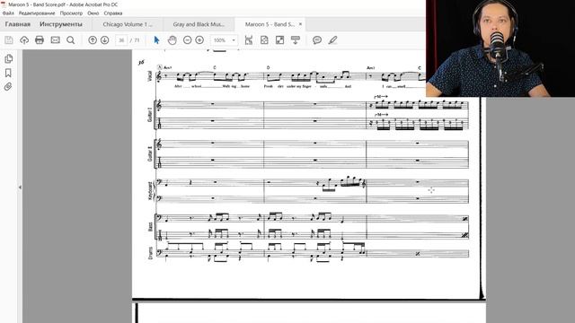Zoom in with plus button
The width and height of the screenshot is (575, 323).
[x=199, y=39]
